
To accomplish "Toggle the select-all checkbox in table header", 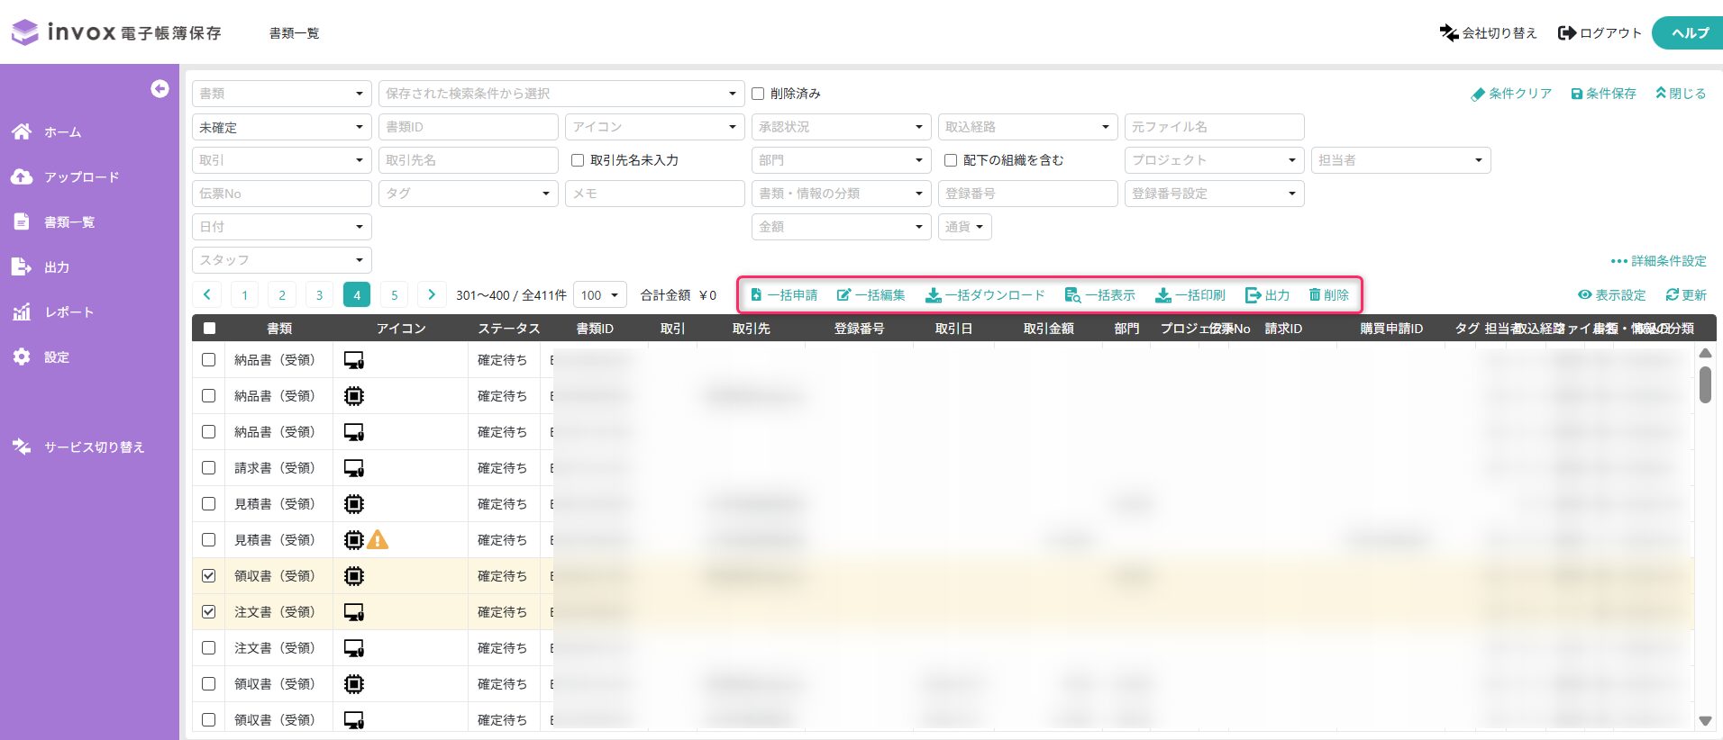I will click(209, 329).
